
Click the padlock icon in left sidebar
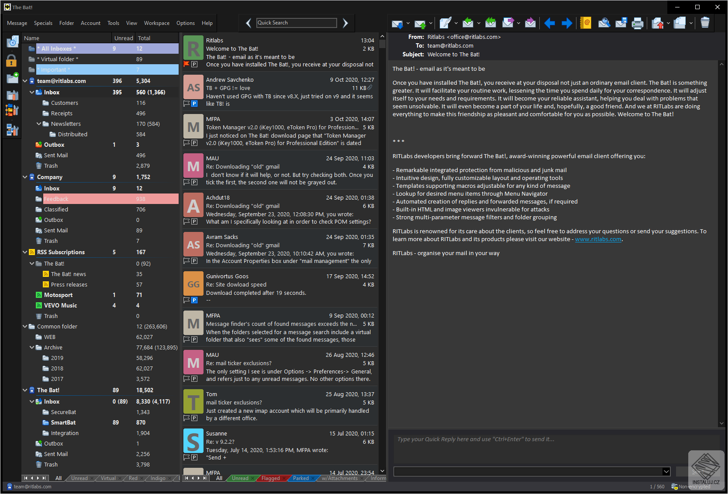pyautogui.click(x=11, y=60)
